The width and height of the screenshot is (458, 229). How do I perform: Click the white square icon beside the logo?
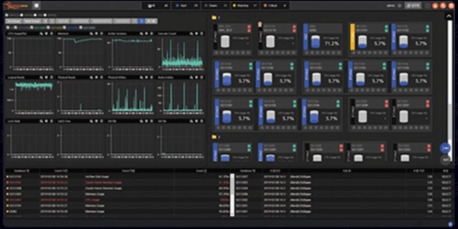pyautogui.click(x=36, y=5)
